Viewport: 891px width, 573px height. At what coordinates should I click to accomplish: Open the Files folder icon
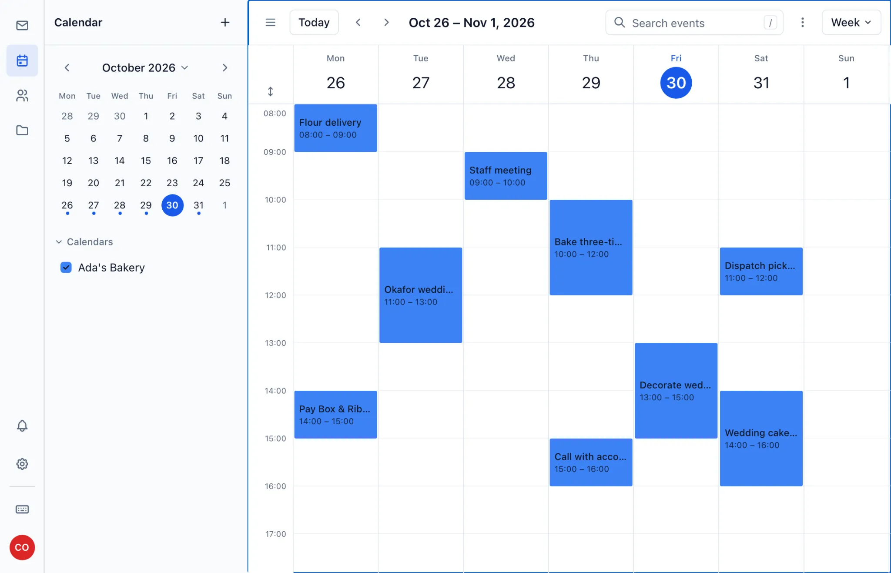tap(22, 130)
